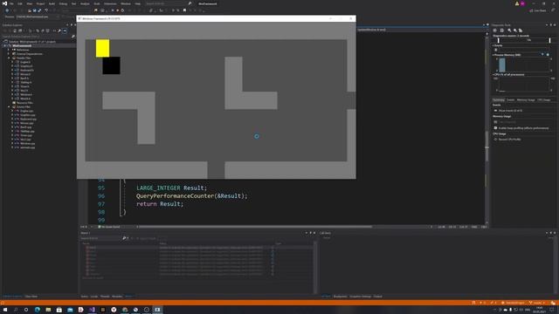The image size is (559, 314).
Task: Collapse the Process Memory graph section
Action: 493,55
